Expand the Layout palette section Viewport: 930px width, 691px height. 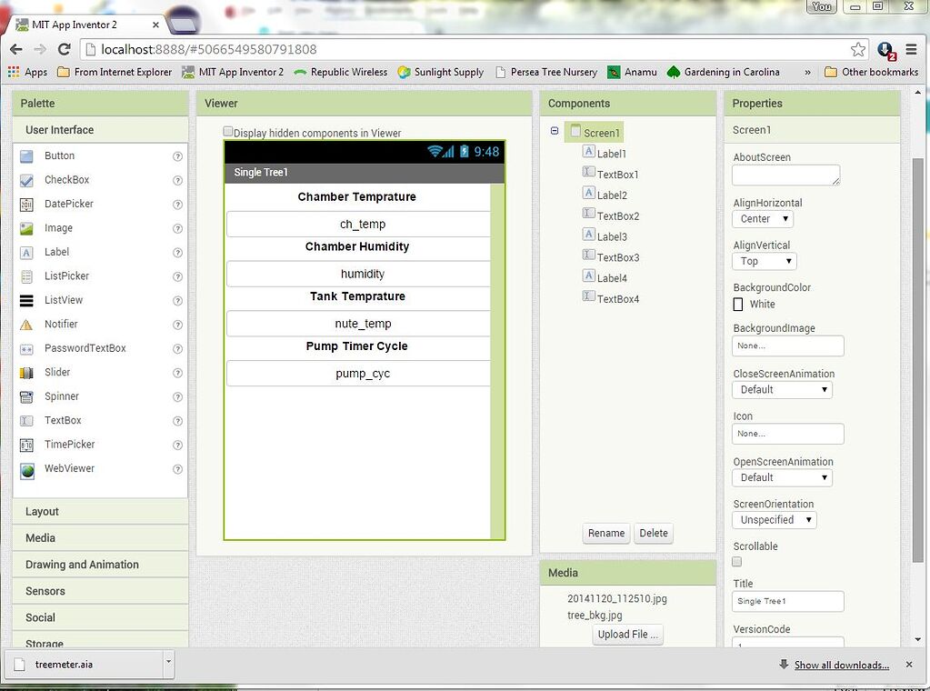(42, 511)
